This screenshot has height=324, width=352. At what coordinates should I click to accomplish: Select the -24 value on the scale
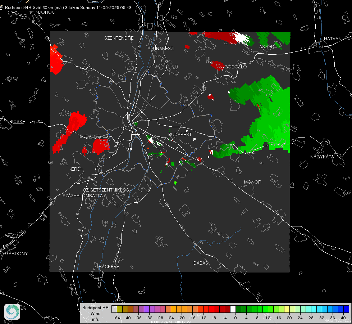[x=171, y=318]
